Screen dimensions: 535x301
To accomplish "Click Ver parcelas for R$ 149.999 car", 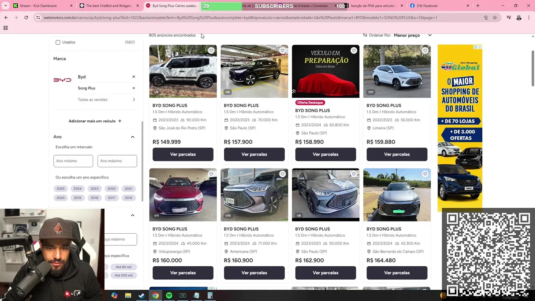I will coord(183,154).
